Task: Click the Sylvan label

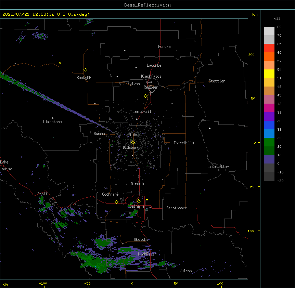Action: click(133, 84)
